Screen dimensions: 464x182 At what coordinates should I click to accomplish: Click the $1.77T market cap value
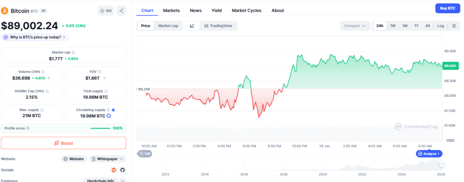[x=56, y=58]
